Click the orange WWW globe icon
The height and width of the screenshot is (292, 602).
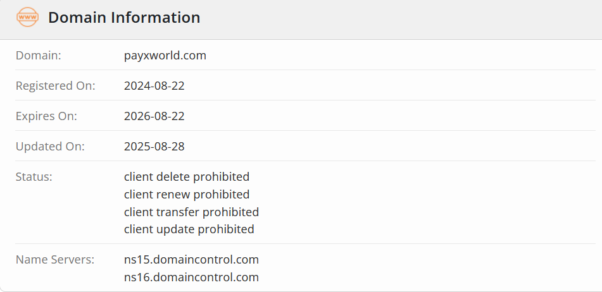click(x=27, y=18)
